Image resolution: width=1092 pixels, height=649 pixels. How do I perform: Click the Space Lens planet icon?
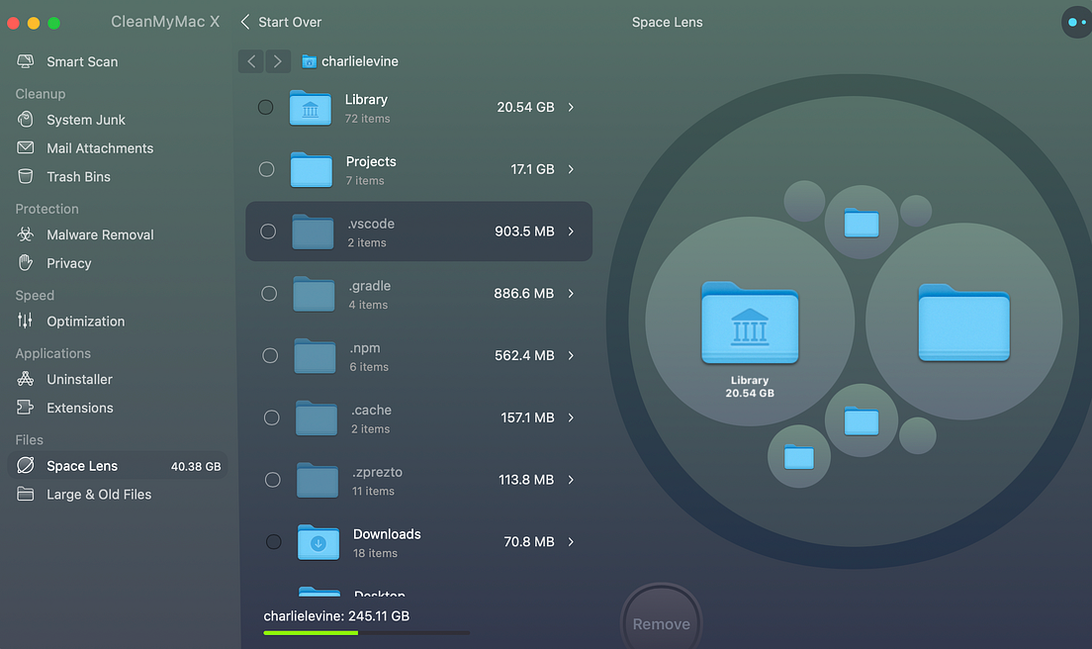pos(25,465)
